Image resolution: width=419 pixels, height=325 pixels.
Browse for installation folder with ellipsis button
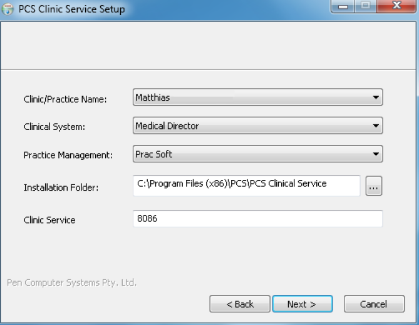(373, 186)
